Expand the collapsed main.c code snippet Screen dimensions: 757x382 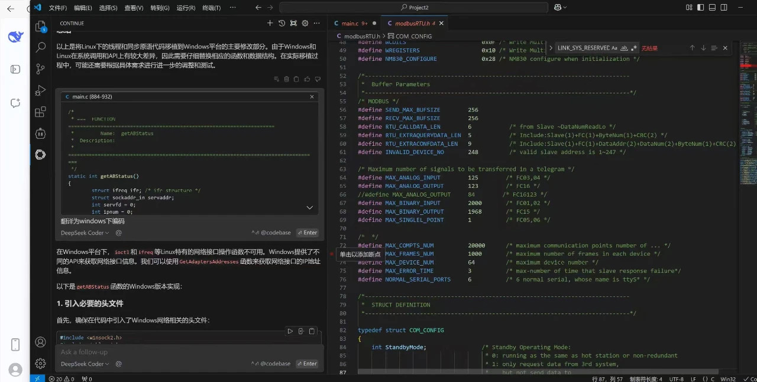[x=309, y=208]
